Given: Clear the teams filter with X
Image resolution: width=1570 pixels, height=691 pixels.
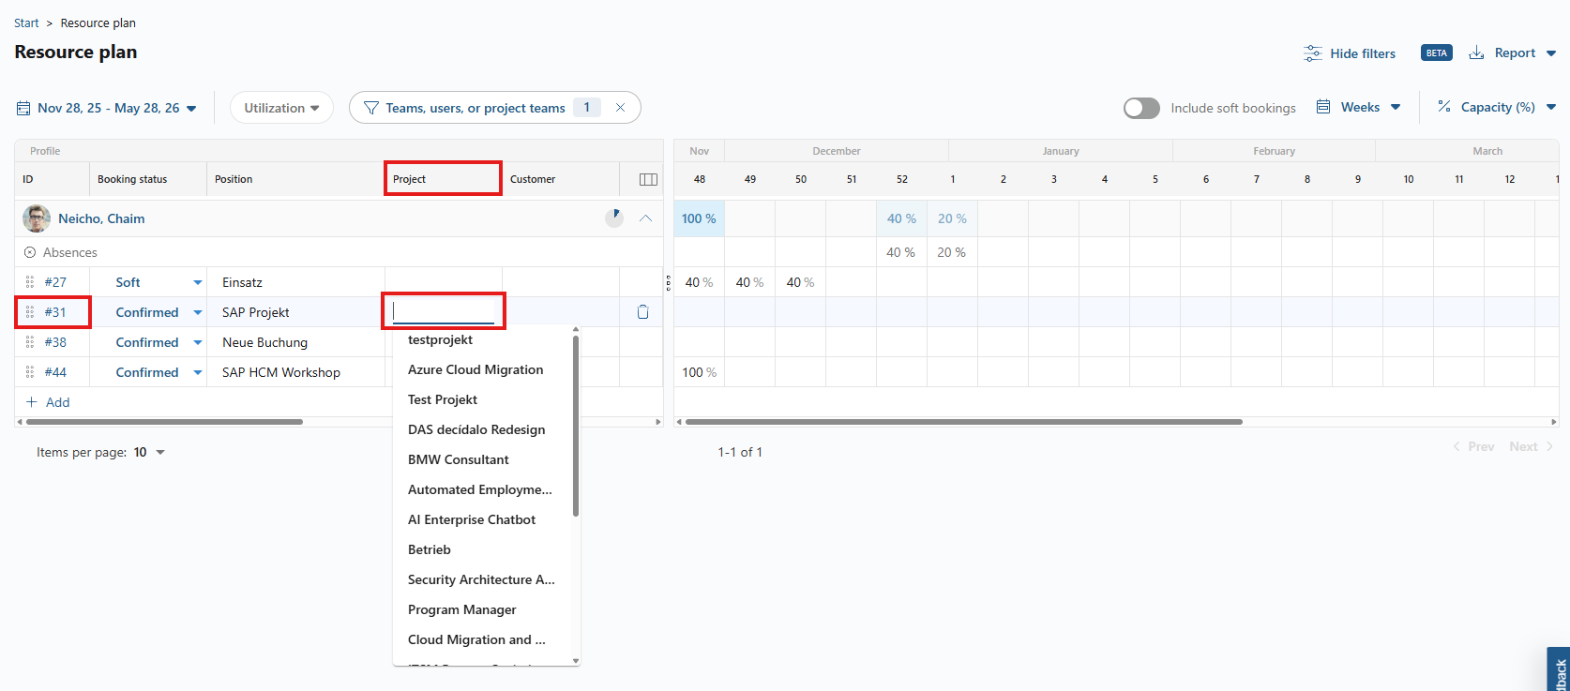Looking at the screenshot, I should (x=620, y=108).
